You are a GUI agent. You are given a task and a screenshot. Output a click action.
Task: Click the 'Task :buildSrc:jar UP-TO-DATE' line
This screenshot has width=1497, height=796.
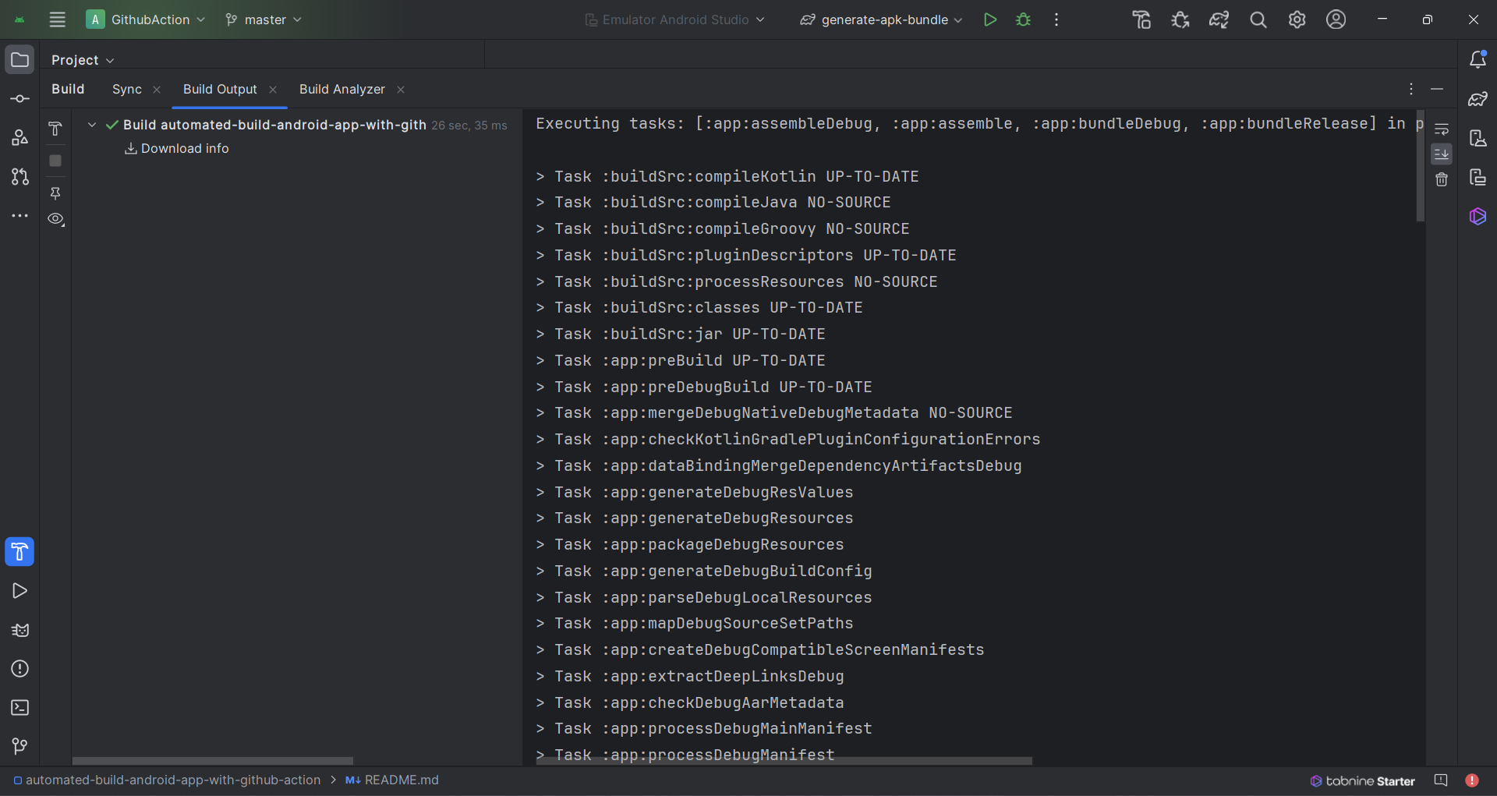point(681,334)
